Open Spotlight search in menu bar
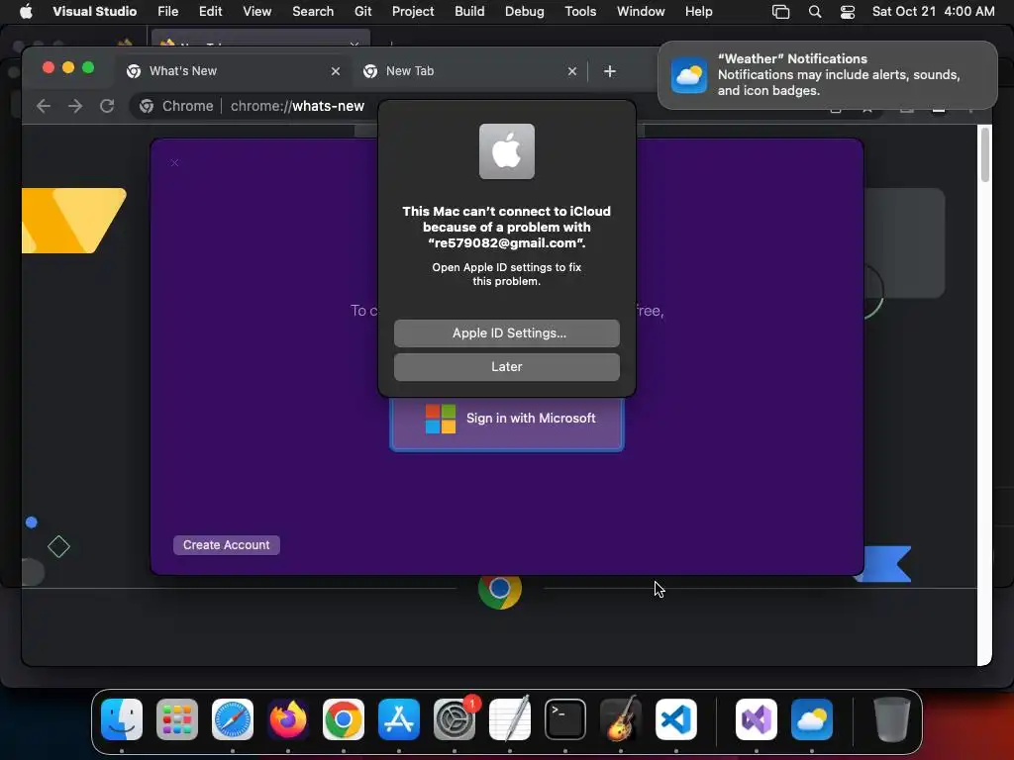Viewport: 1014px width, 760px height. (x=815, y=11)
